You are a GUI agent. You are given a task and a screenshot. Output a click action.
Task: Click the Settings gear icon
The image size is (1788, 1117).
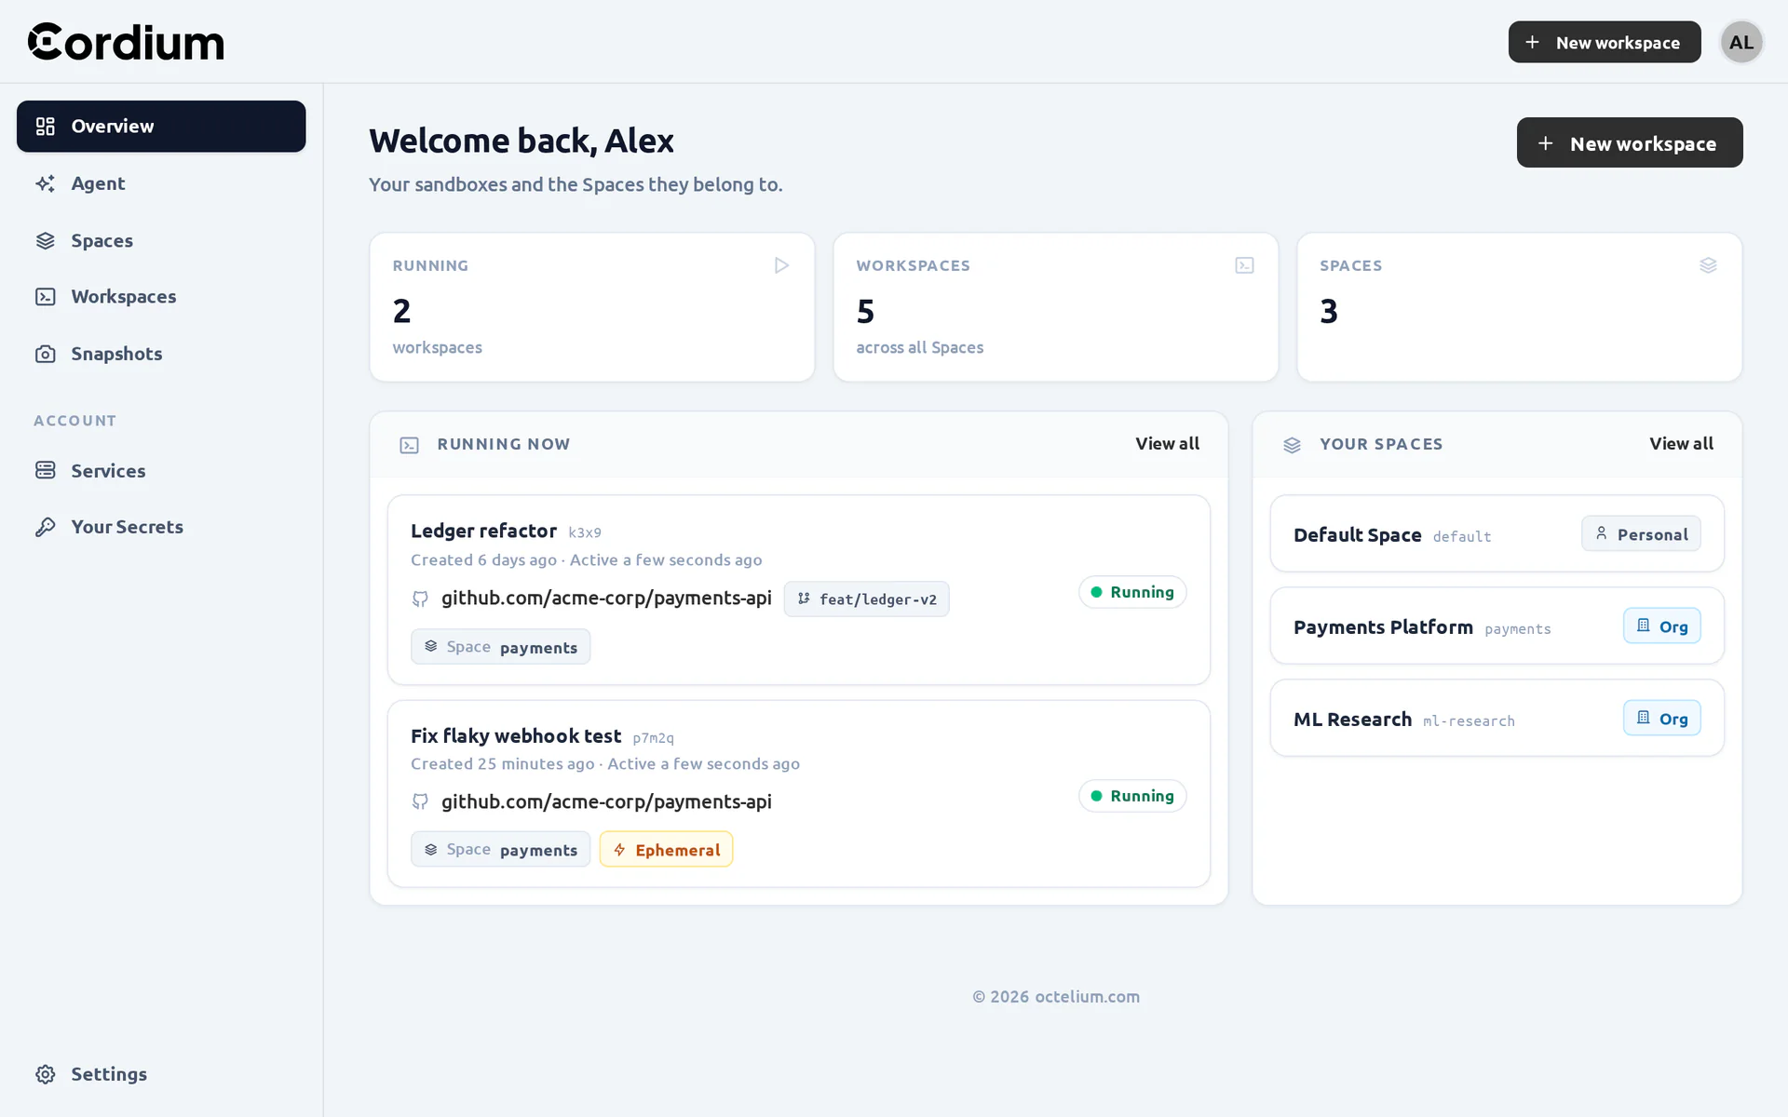point(46,1074)
